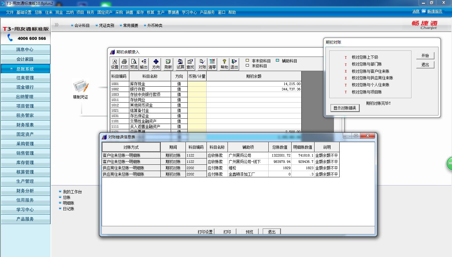The width and height of the screenshot is (452, 257).
Task: Select 总账系统 in the sidebar
Action: (x=25, y=69)
